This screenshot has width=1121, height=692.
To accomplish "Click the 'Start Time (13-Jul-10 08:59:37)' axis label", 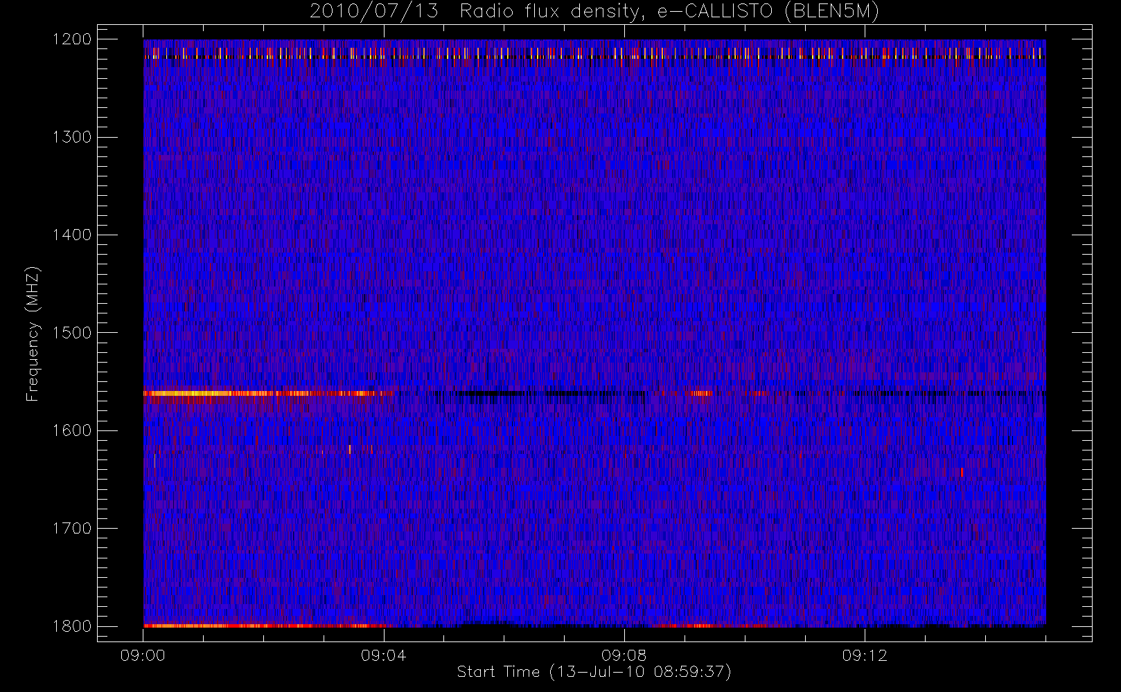I will pos(594,672).
